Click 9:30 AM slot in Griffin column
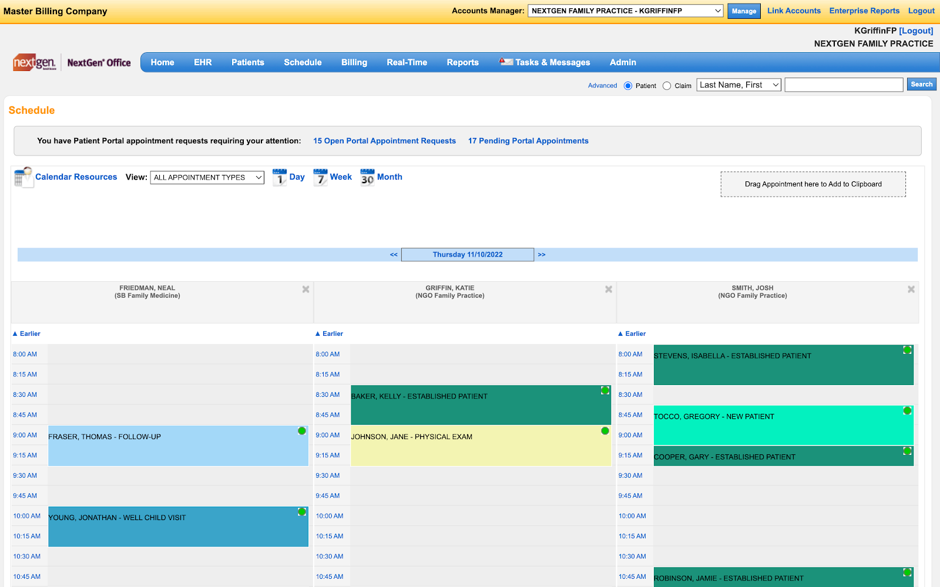 (x=482, y=475)
